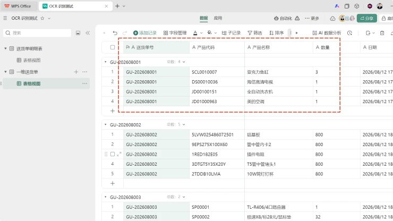This screenshot has width=393, height=221.
Task: Switch to the WPS Office tab
Action: click(18, 6)
